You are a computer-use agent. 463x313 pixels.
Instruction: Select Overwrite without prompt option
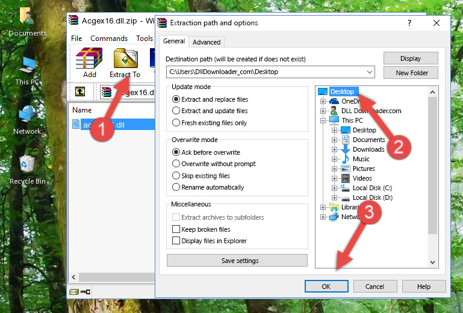pyautogui.click(x=176, y=164)
